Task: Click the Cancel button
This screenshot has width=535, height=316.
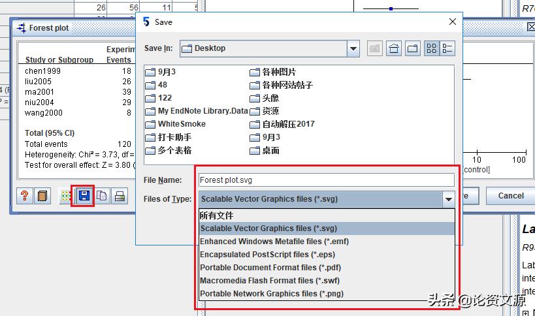Action: coord(510,196)
